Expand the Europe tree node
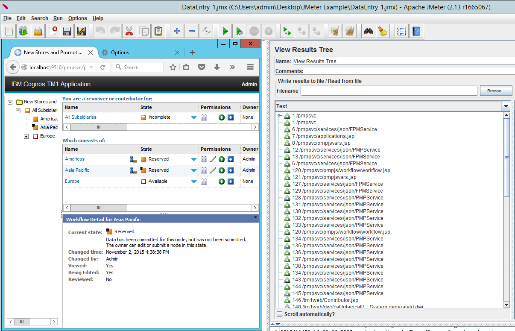 coord(26,136)
